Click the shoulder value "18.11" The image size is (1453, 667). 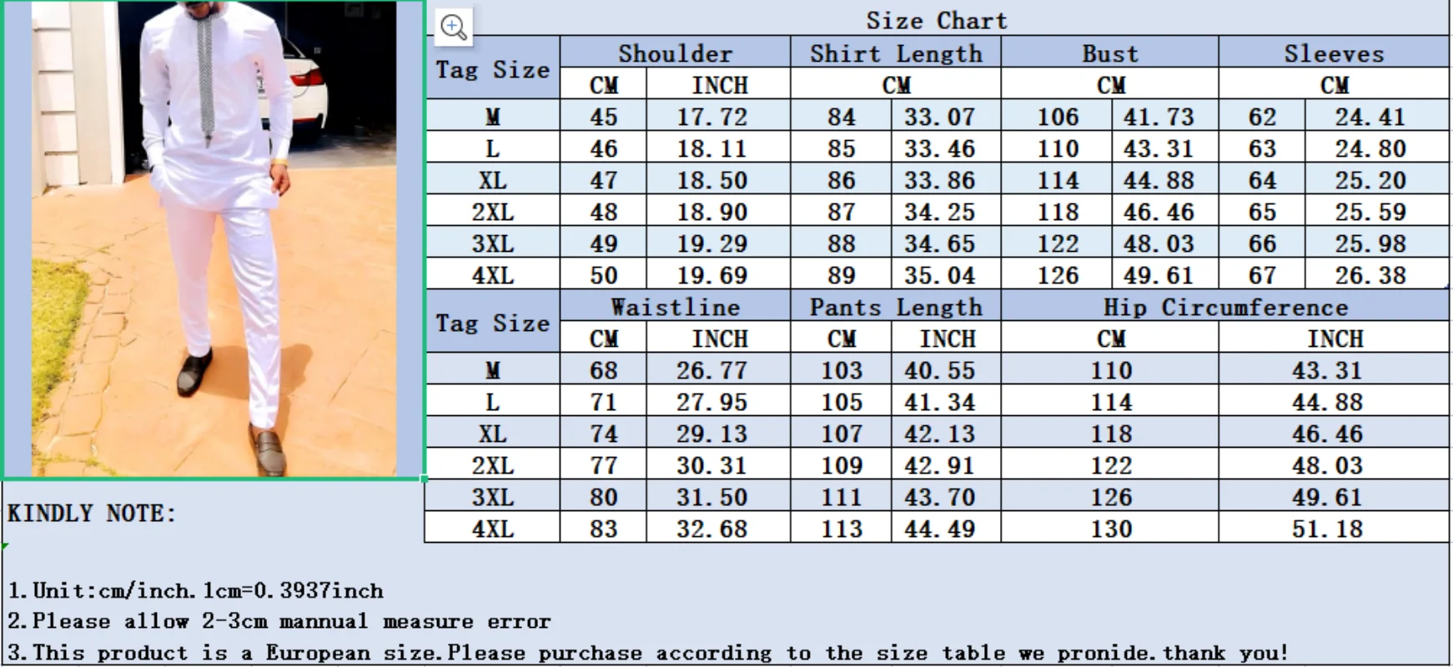tap(711, 148)
